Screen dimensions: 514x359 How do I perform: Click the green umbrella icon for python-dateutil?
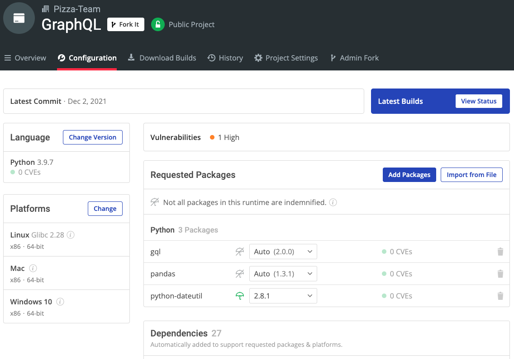[x=239, y=296]
